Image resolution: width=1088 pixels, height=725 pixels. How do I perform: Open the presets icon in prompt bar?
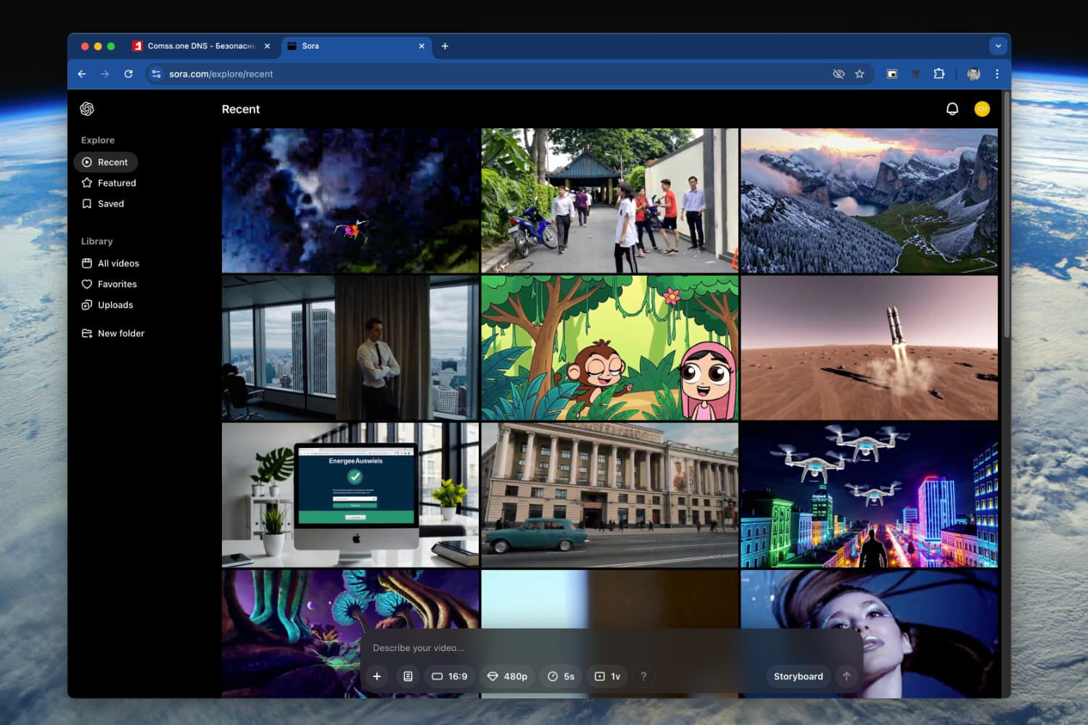pyautogui.click(x=408, y=676)
